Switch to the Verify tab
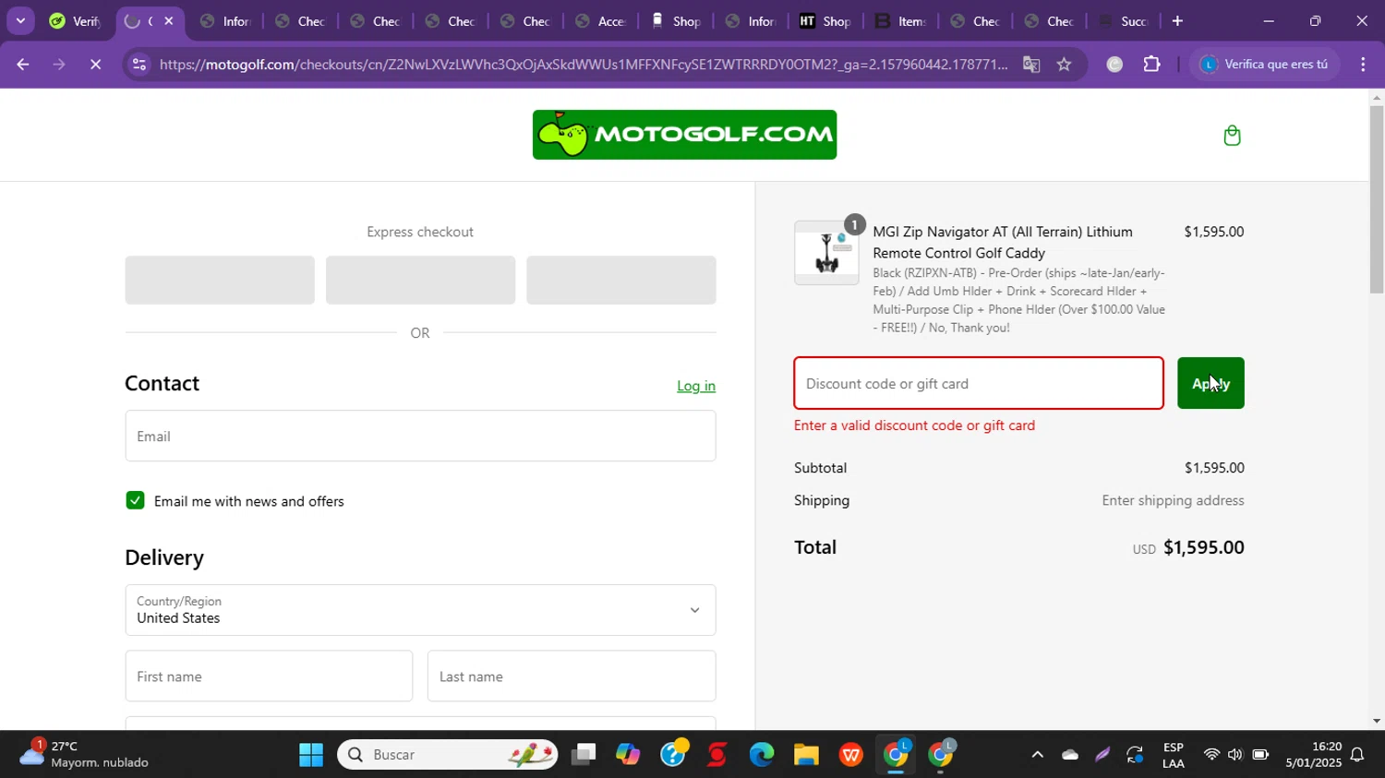Image resolution: width=1385 pixels, height=778 pixels. pyautogui.click(x=76, y=21)
